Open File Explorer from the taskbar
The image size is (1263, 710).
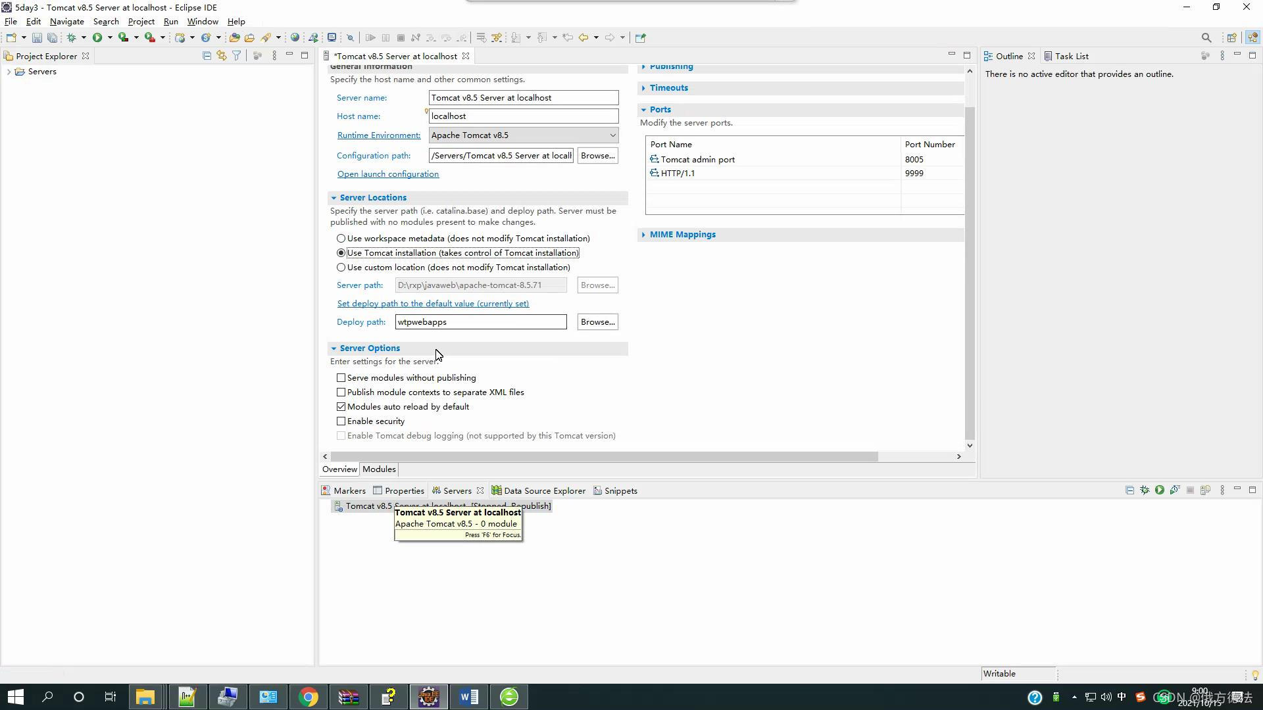[x=145, y=697]
